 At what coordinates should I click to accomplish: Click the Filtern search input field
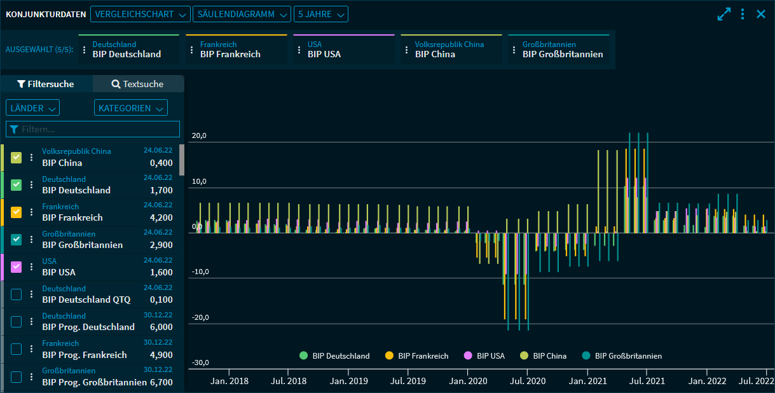click(x=93, y=129)
